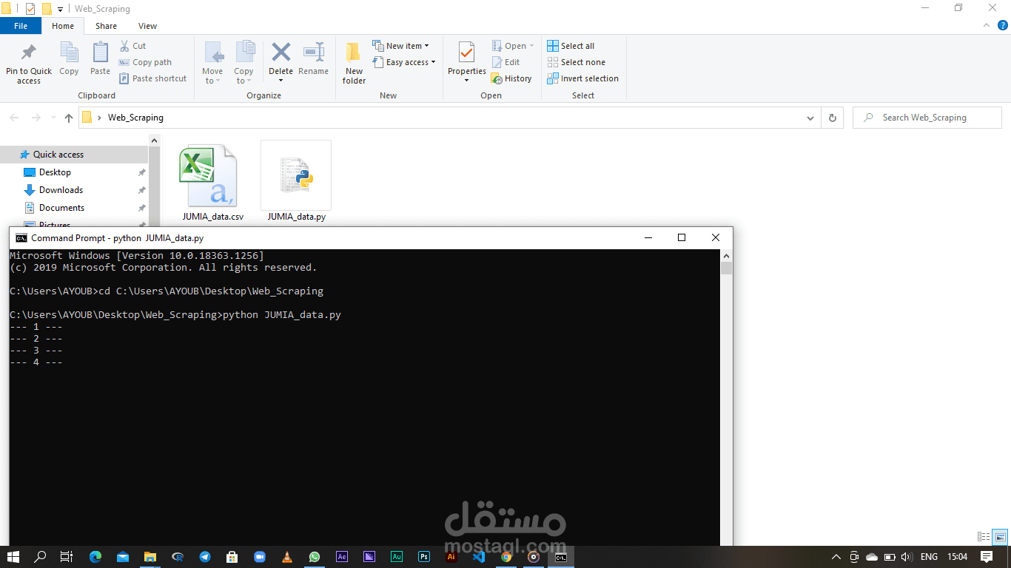Switch to the Home ribbon tab
The width and height of the screenshot is (1011, 568).
coord(63,26)
